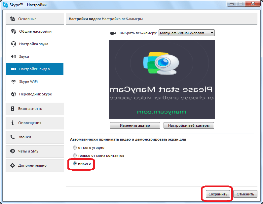Click the padlock icon for Безопасность
The width and height of the screenshot is (263, 204).
(13, 109)
